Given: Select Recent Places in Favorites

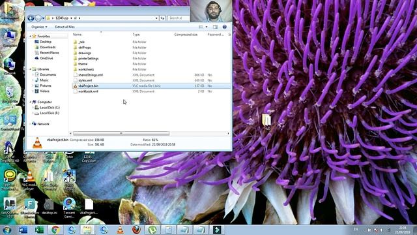Looking at the screenshot, I should pos(50,53).
